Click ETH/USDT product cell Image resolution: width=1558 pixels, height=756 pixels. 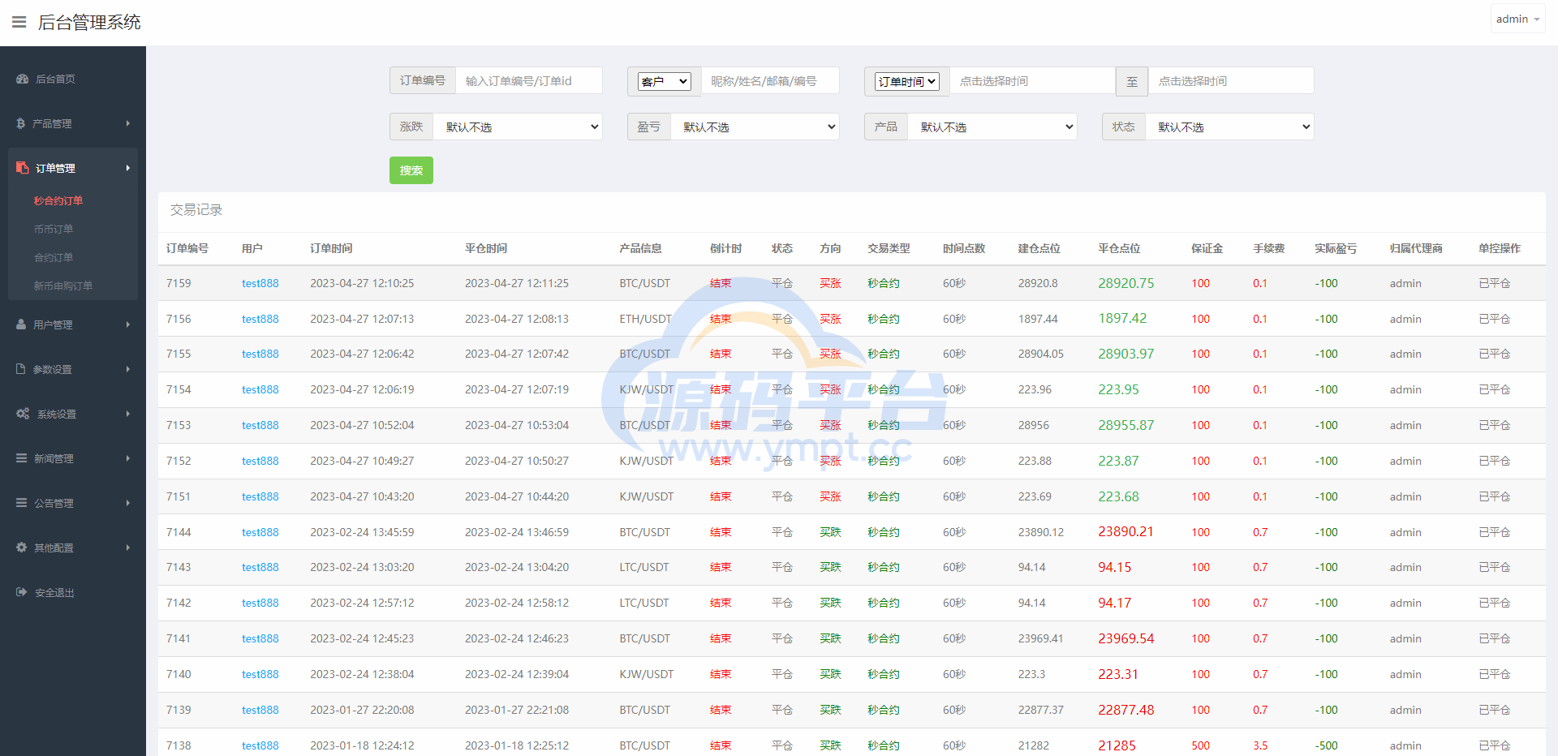[646, 319]
